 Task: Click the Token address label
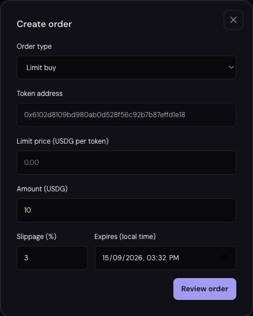click(40, 94)
